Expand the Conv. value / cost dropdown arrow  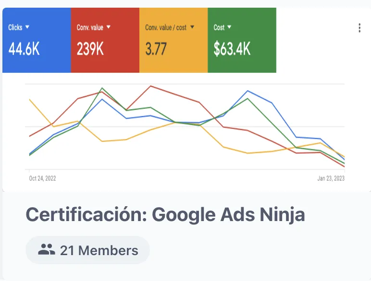point(192,27)
